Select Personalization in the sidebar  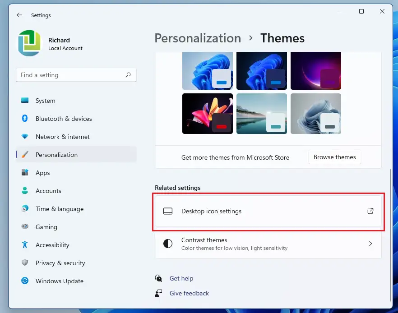76,155
